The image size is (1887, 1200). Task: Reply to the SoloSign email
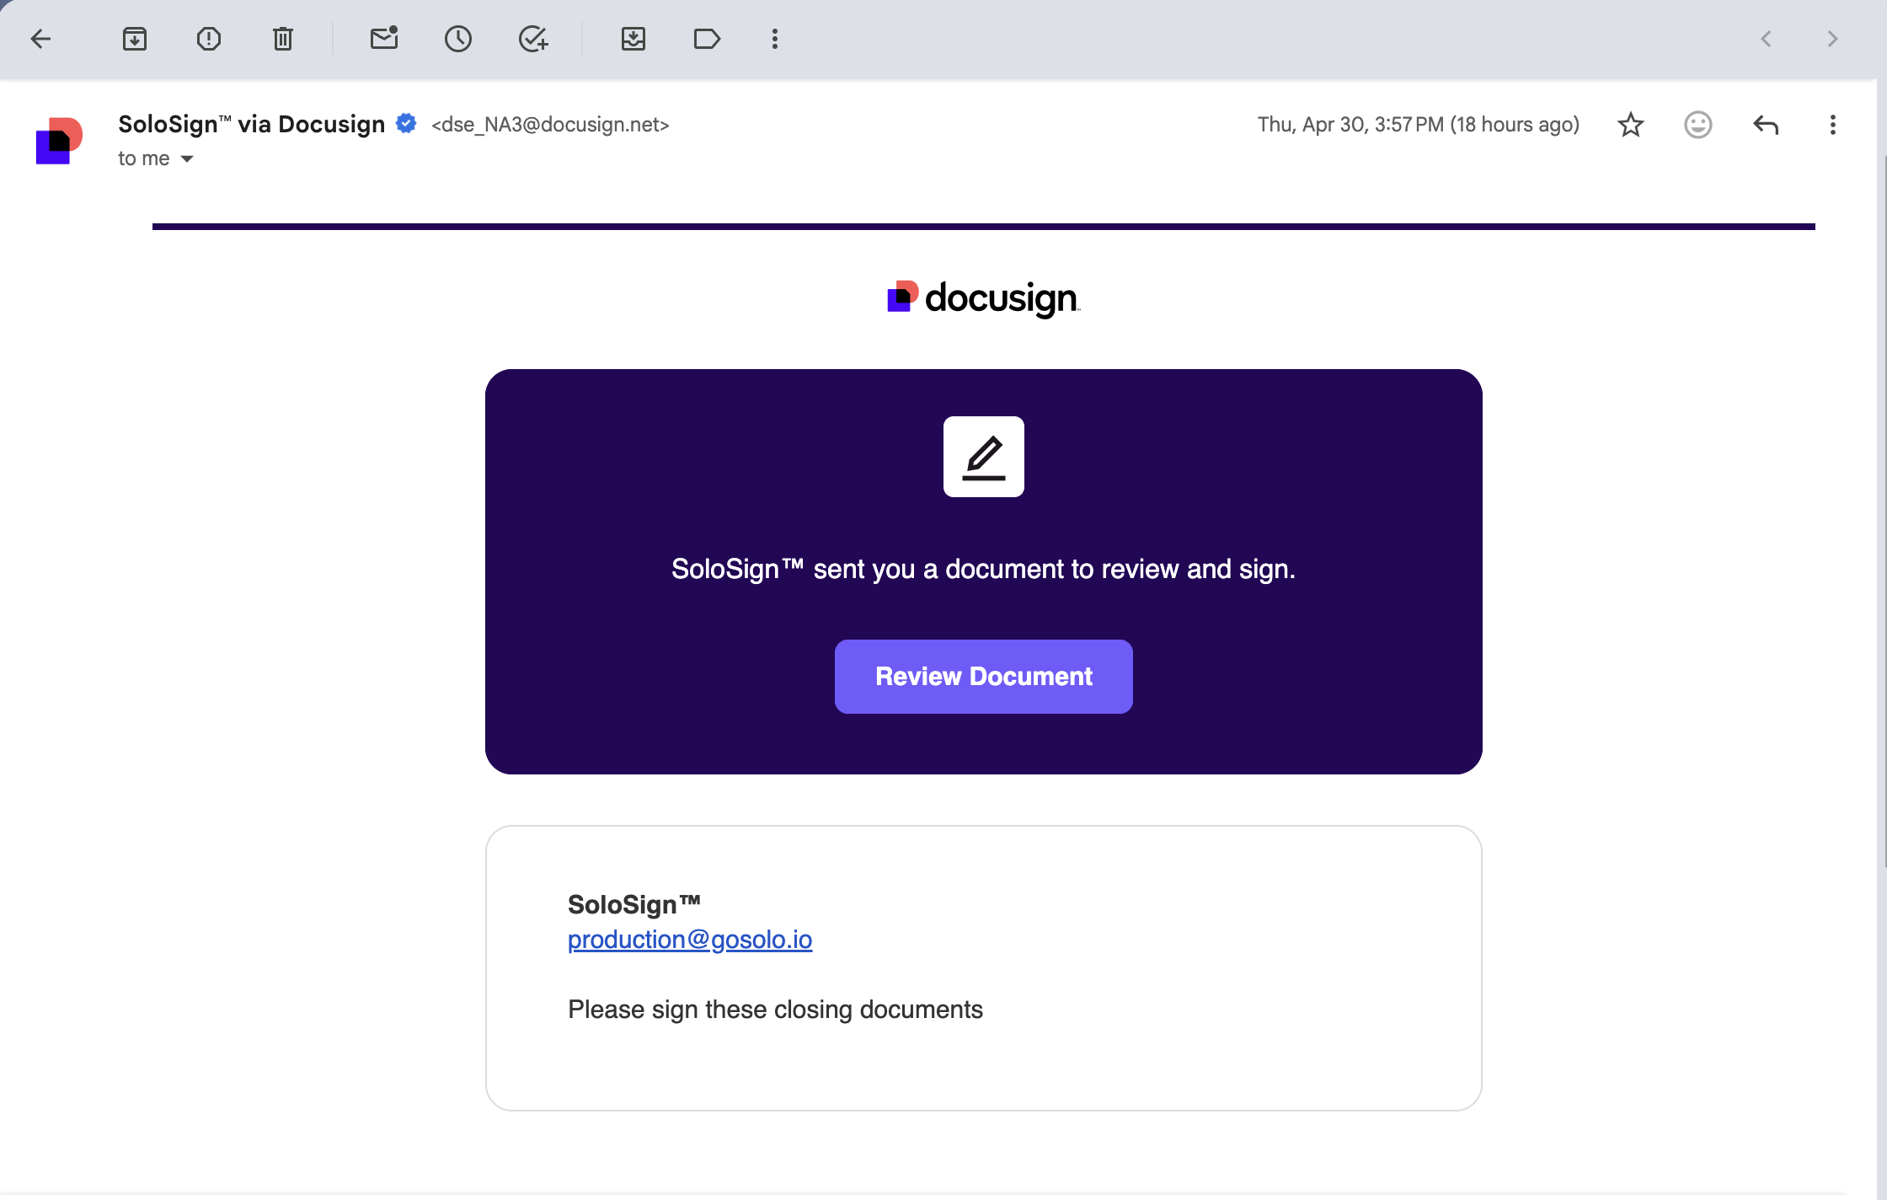(x=1766, y=125)
